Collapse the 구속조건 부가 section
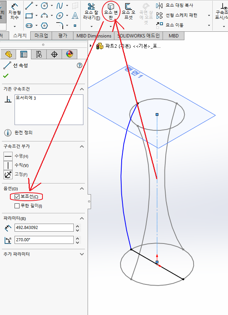The height and width of the screenshot is (315, 228). pos(82,146)
